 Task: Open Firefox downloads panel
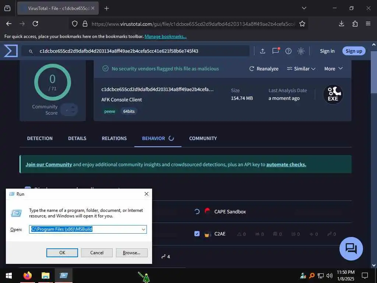pyautogui.click(x=341, y=24)
